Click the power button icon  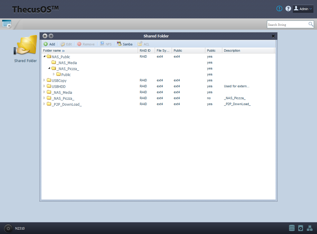(8, 228)
